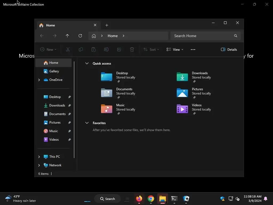The height and width of the screenshot is (205, 273).
Task: Click the navigation pane vertical scrollbar
Action: coord(74,109)
